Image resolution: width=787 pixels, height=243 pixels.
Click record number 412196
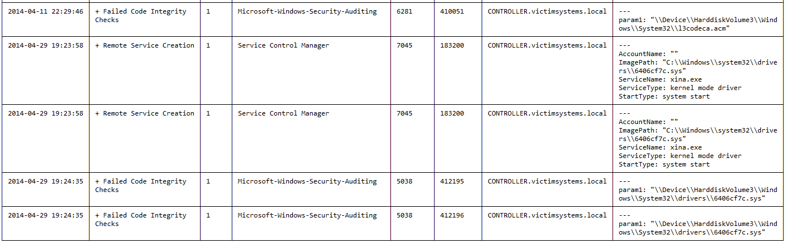452,216
